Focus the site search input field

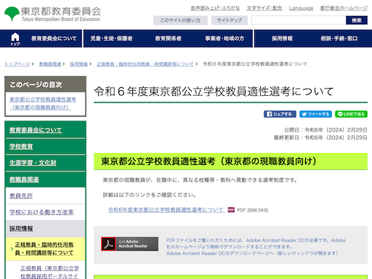(299, 20)
